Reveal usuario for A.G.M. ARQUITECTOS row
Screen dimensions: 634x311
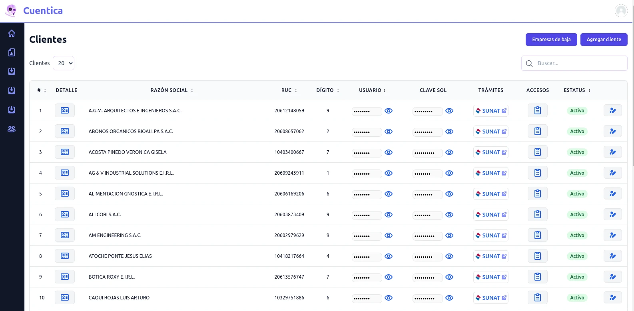coord(389,111)
